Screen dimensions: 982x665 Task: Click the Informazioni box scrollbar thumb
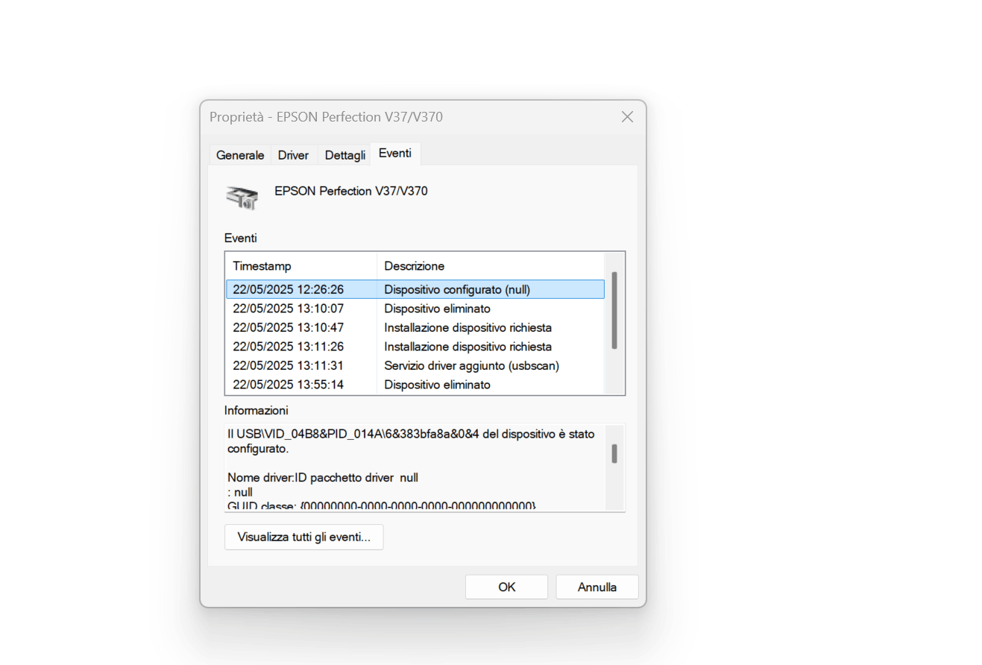click(614, 453)
